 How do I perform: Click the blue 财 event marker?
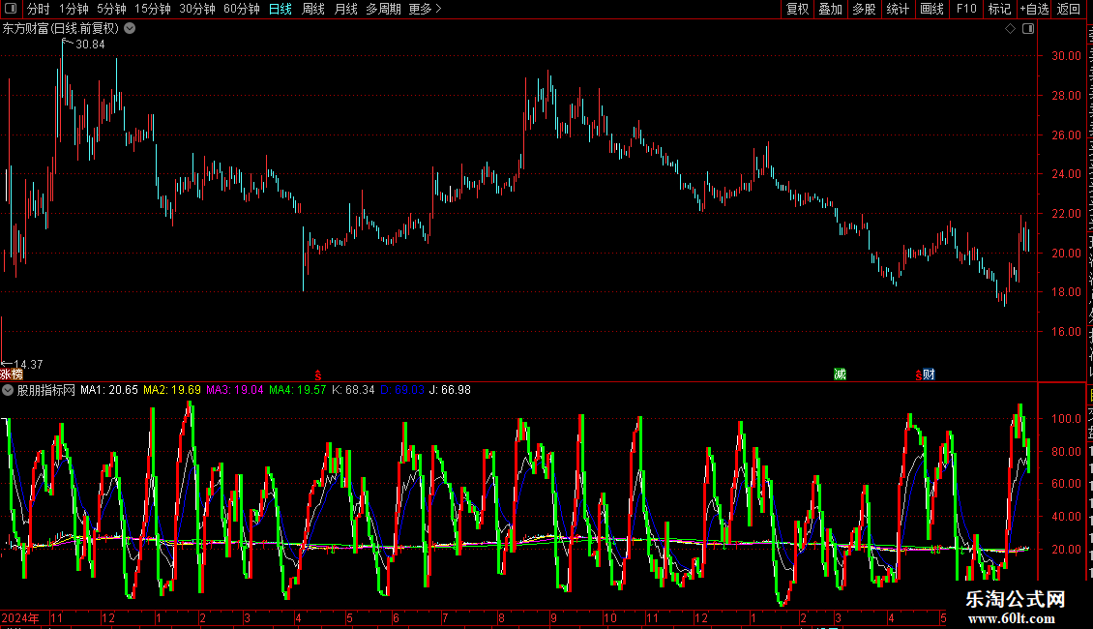[929, 374]
